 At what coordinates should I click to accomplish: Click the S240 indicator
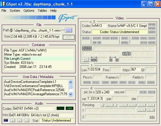152,42
